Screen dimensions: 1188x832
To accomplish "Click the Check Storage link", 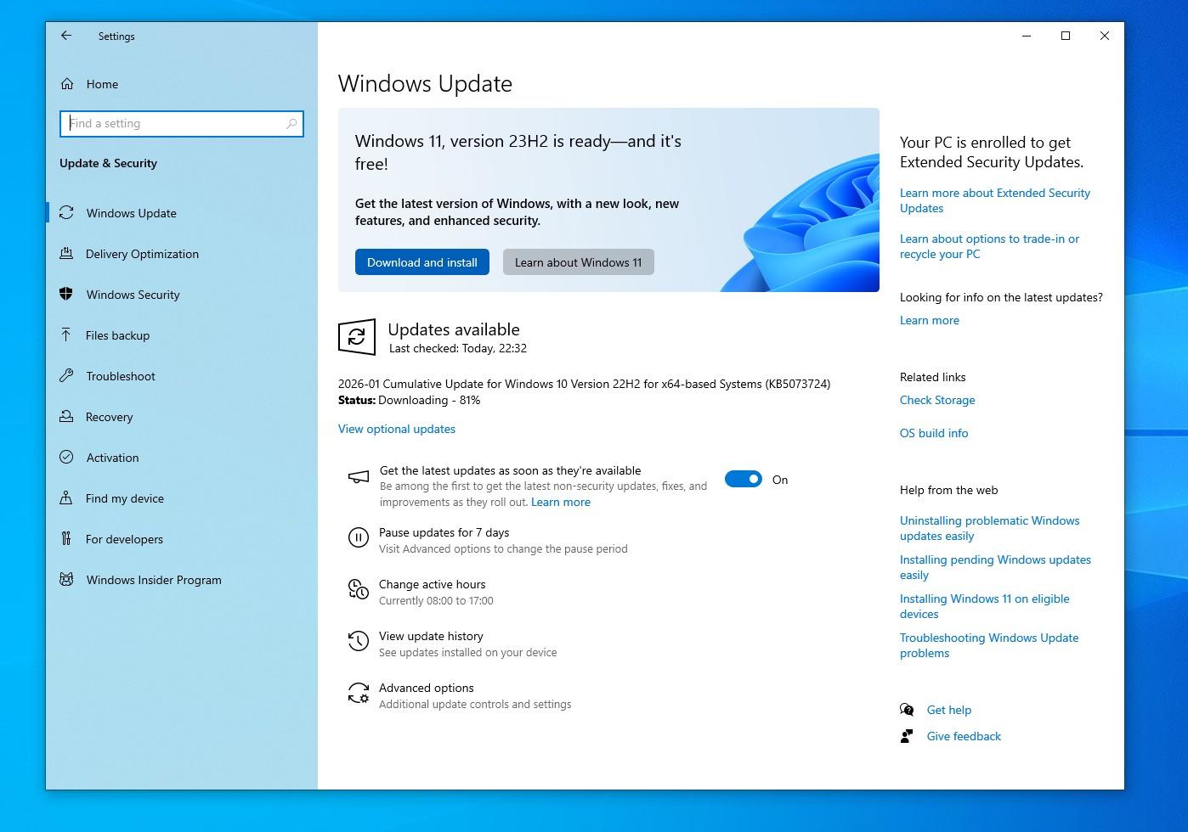I will click(x=937, y=400).
